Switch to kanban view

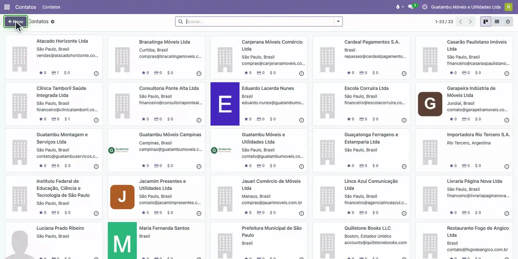(486, 21)
